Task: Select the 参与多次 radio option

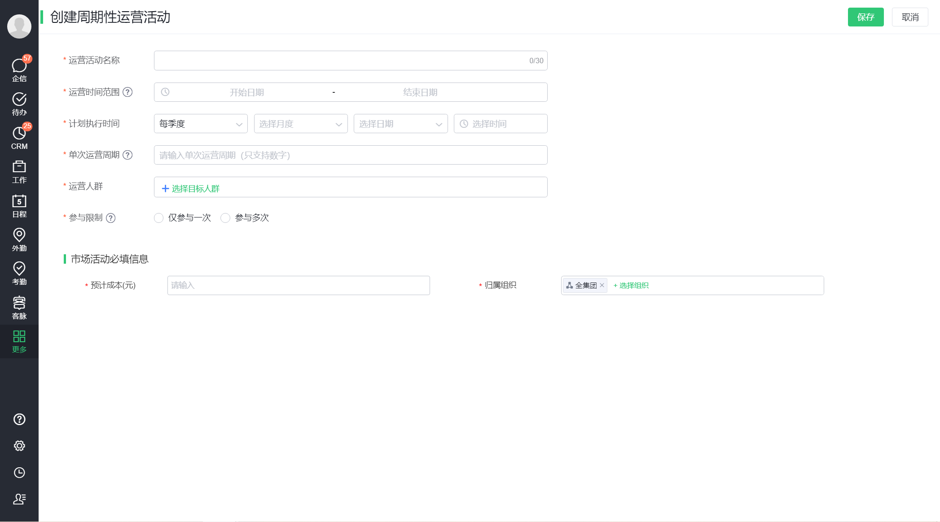Action: click(x=225, y=218)
